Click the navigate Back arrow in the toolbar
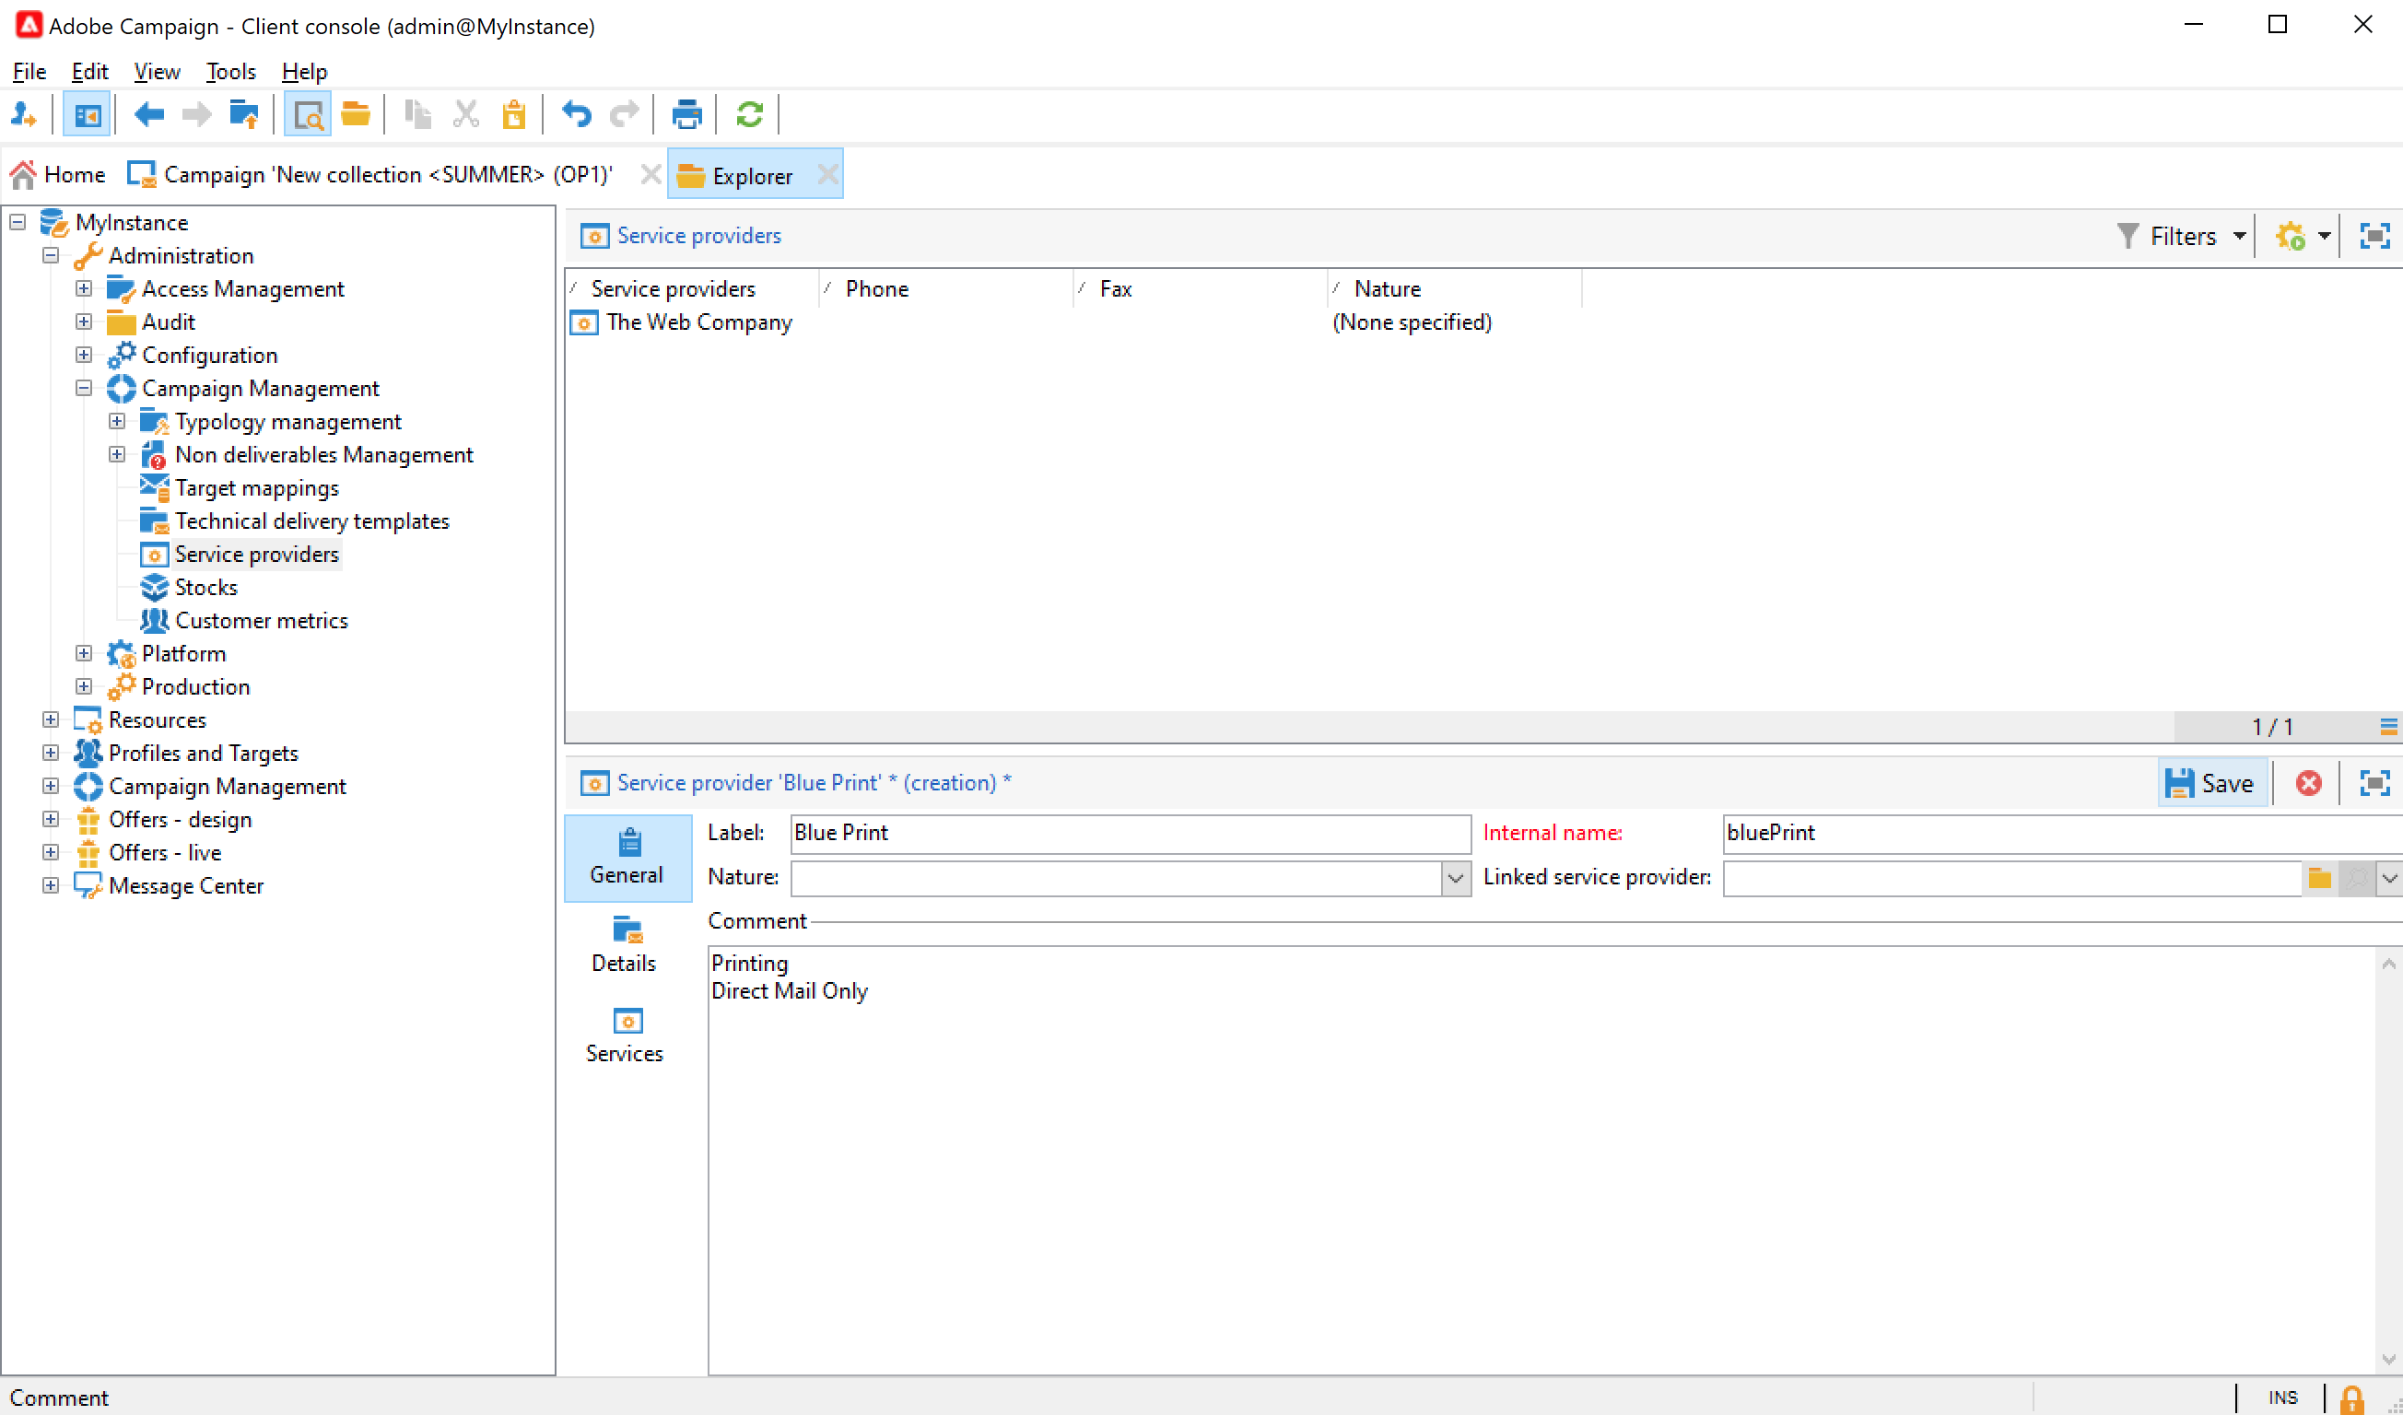Image resolution: width=2403 pixels, height=1415 pixels. (x=148, y=114)
